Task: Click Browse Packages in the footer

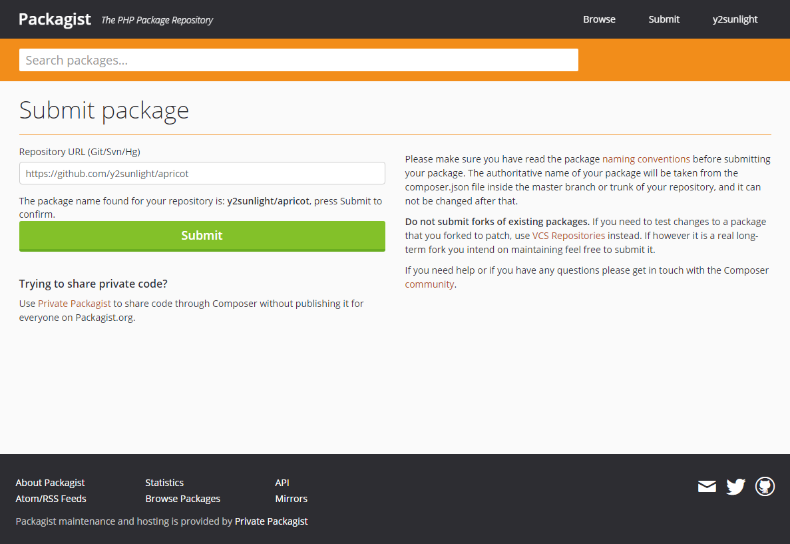Action: coord(182,499)
